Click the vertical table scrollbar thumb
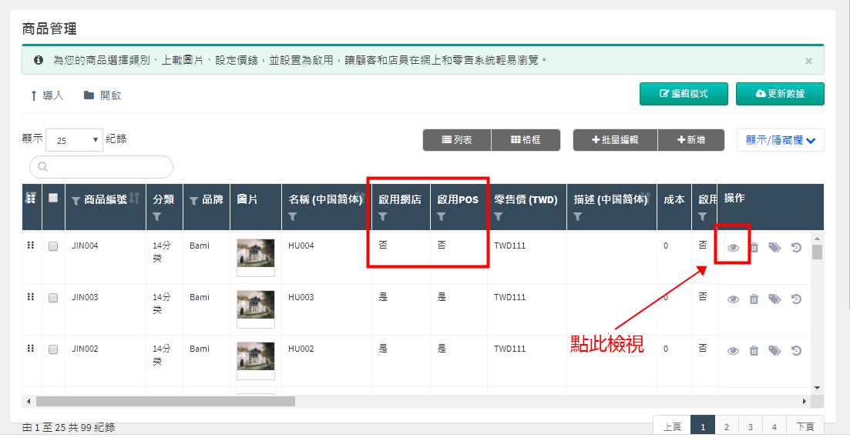 point(817,252)
